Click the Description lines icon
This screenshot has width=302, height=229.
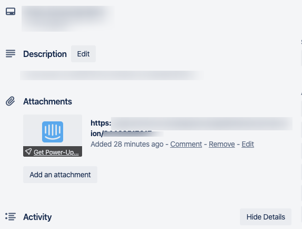(x=11, y=53)
